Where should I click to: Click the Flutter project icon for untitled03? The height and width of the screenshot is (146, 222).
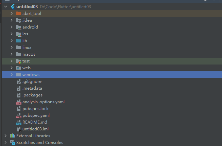point(13,7)
